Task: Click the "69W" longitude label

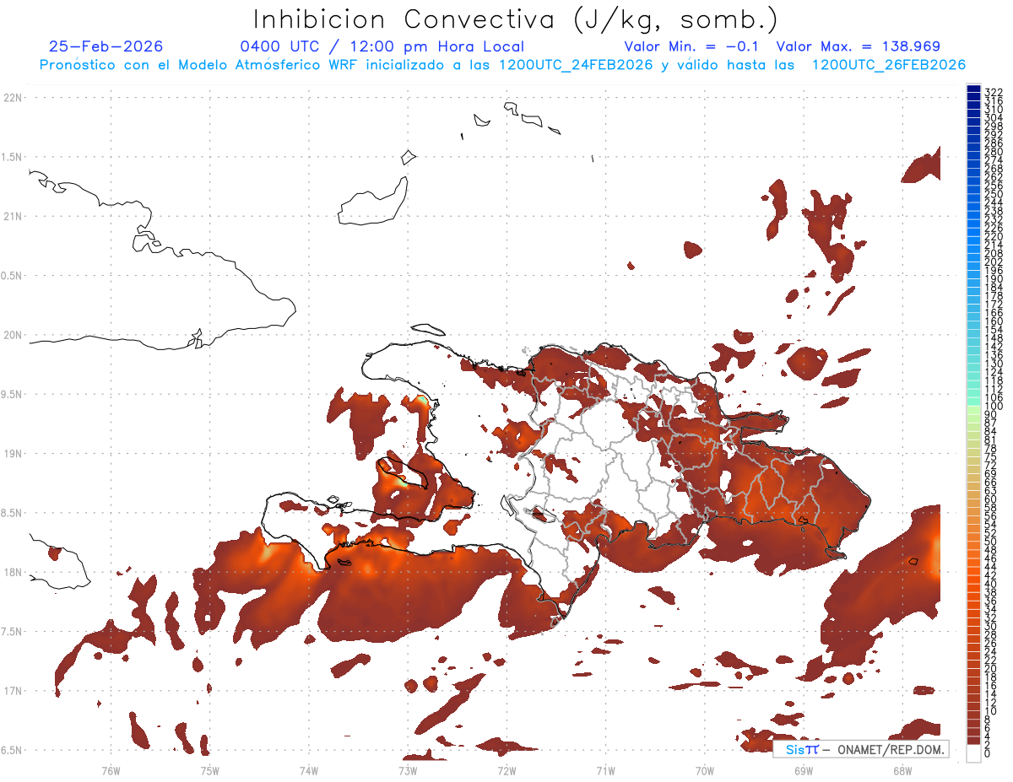Action: (x=803, y=770)
